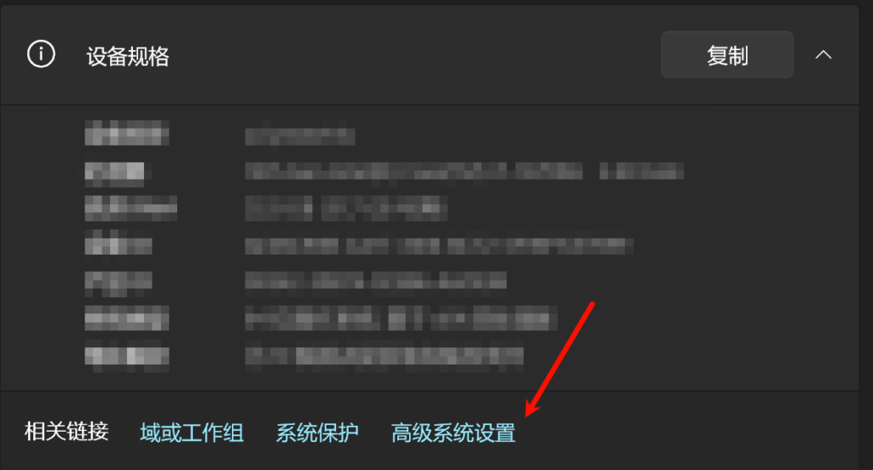Click the circled info icon beside 设备规格
Image resolution: width=873 pixels, height=470 pixels.
pyautogui.click(x=41, y=54)
